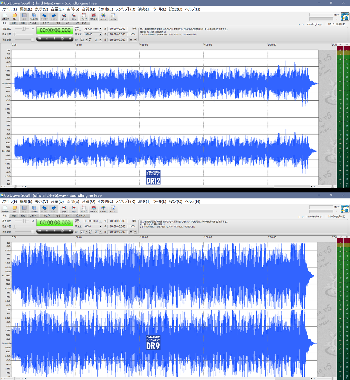Toggle loop playback in official 24-96 window
Image resolution: width=350 pixels, height=380 pixels.
[62, 231]
